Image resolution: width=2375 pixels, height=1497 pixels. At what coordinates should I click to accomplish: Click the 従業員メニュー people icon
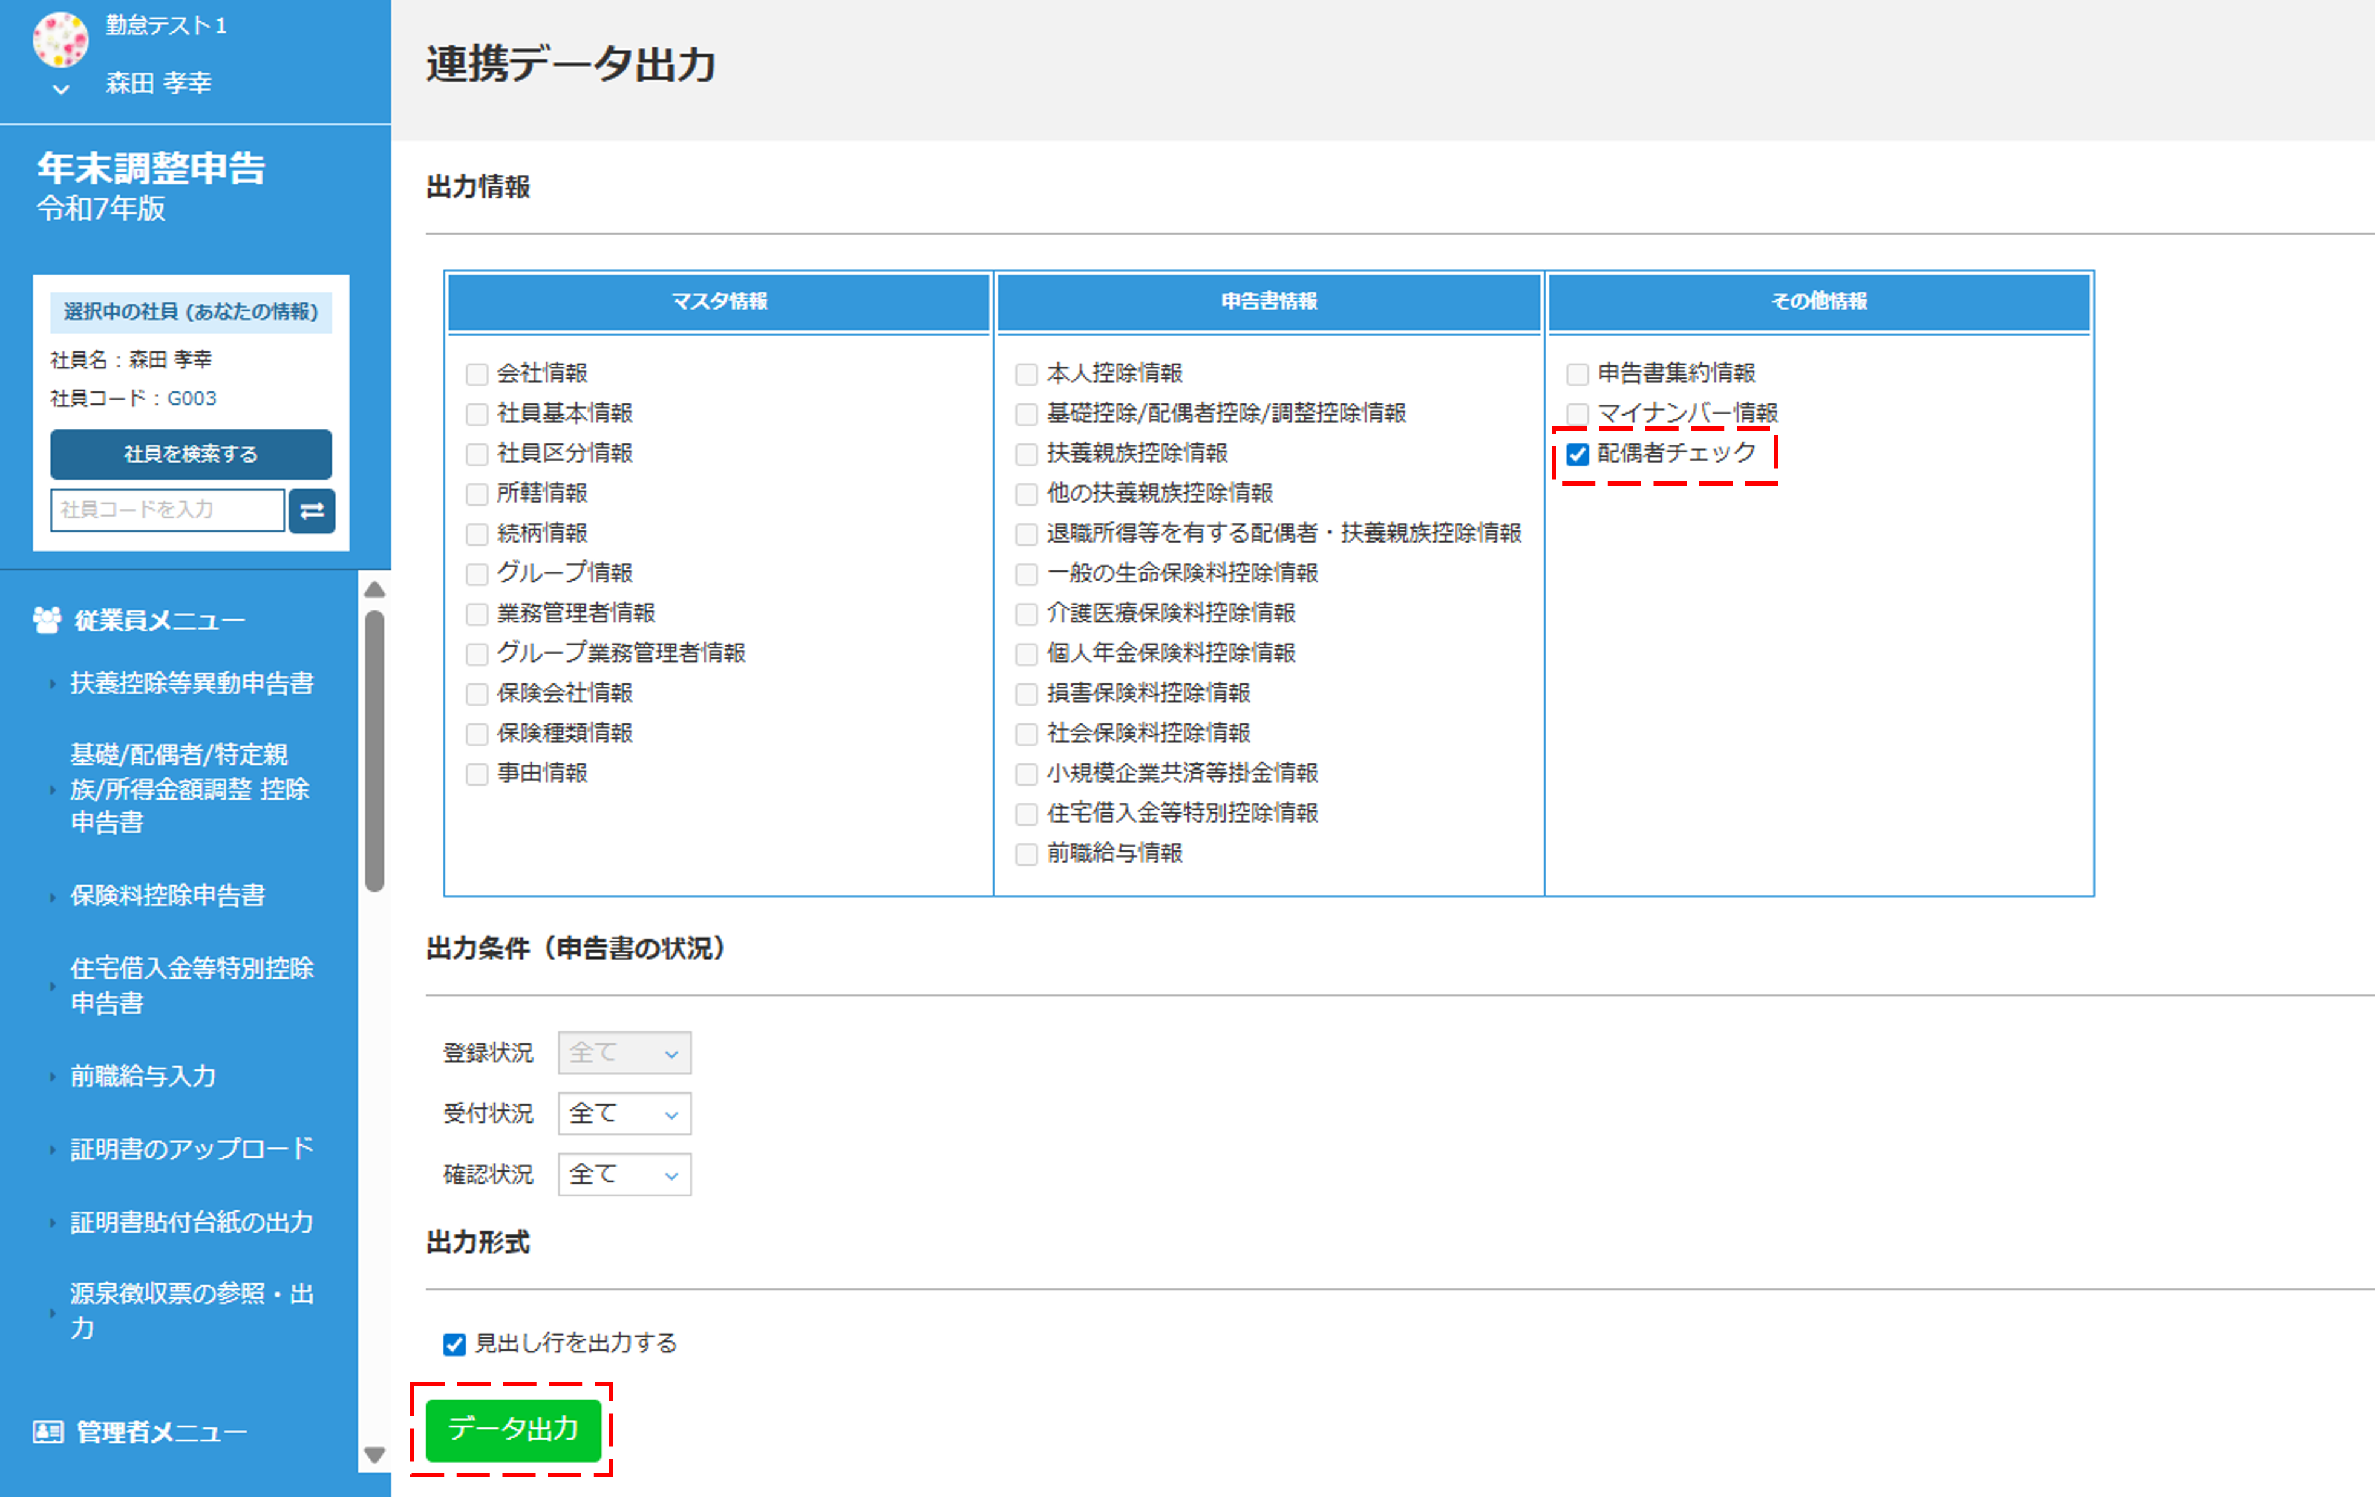47,621
